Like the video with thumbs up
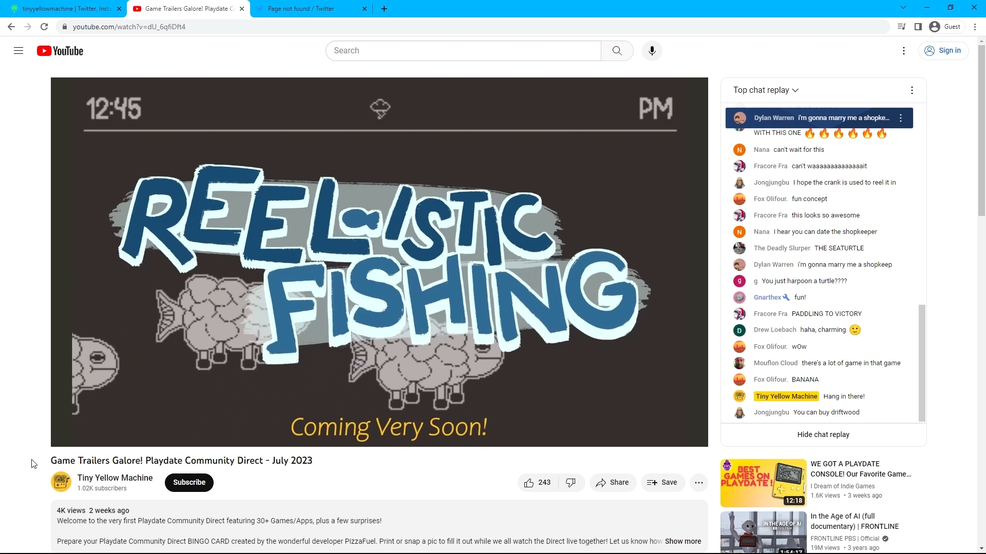This screenshot has width=986, height=554. (x=537, y=483)
